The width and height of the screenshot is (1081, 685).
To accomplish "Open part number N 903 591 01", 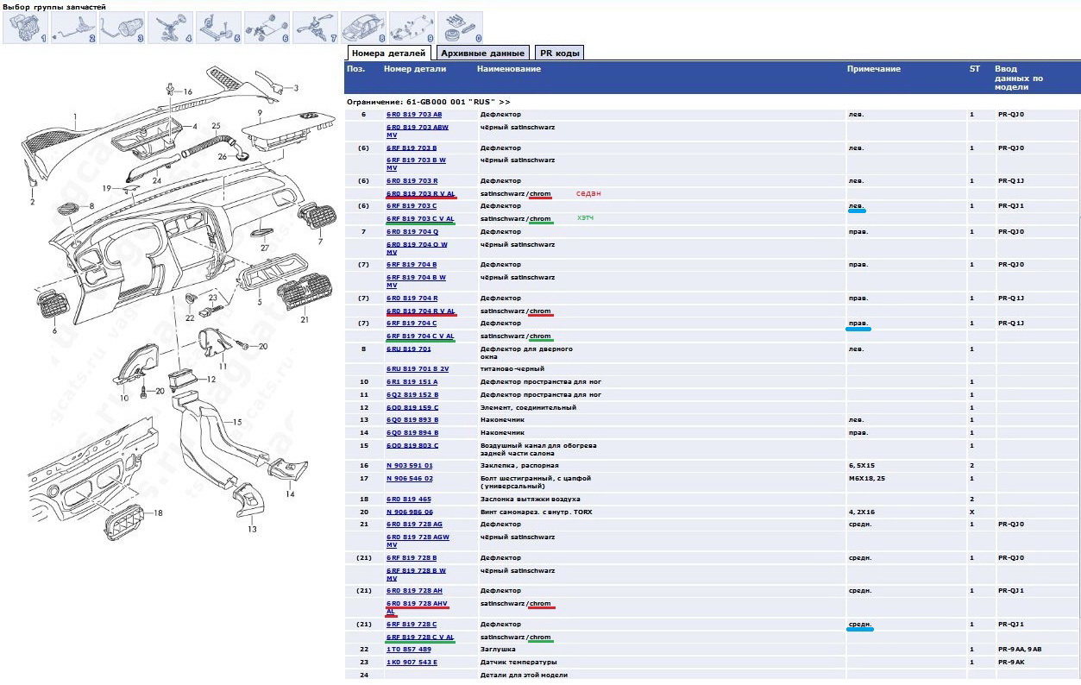I will (x=410, y=465).
